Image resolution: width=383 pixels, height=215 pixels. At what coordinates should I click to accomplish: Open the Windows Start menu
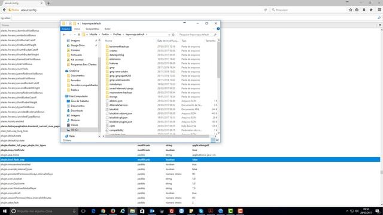(x=5, y=211)
